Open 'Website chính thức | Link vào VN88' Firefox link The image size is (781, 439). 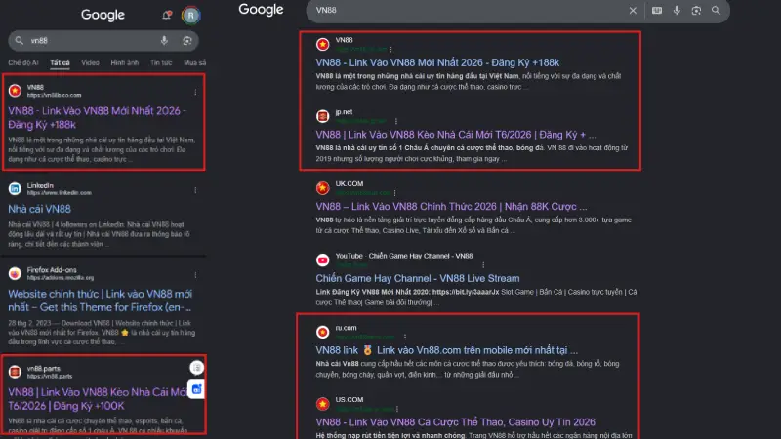point(101,300)
